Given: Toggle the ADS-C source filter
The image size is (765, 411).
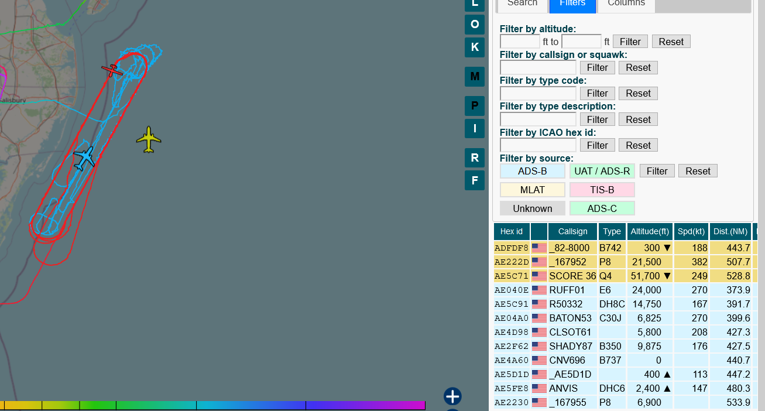Looking at the screenshot, I should tap(602, 208).
